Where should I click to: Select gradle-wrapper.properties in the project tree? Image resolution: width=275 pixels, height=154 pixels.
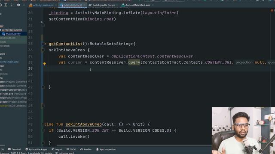[x=13, y=90]
